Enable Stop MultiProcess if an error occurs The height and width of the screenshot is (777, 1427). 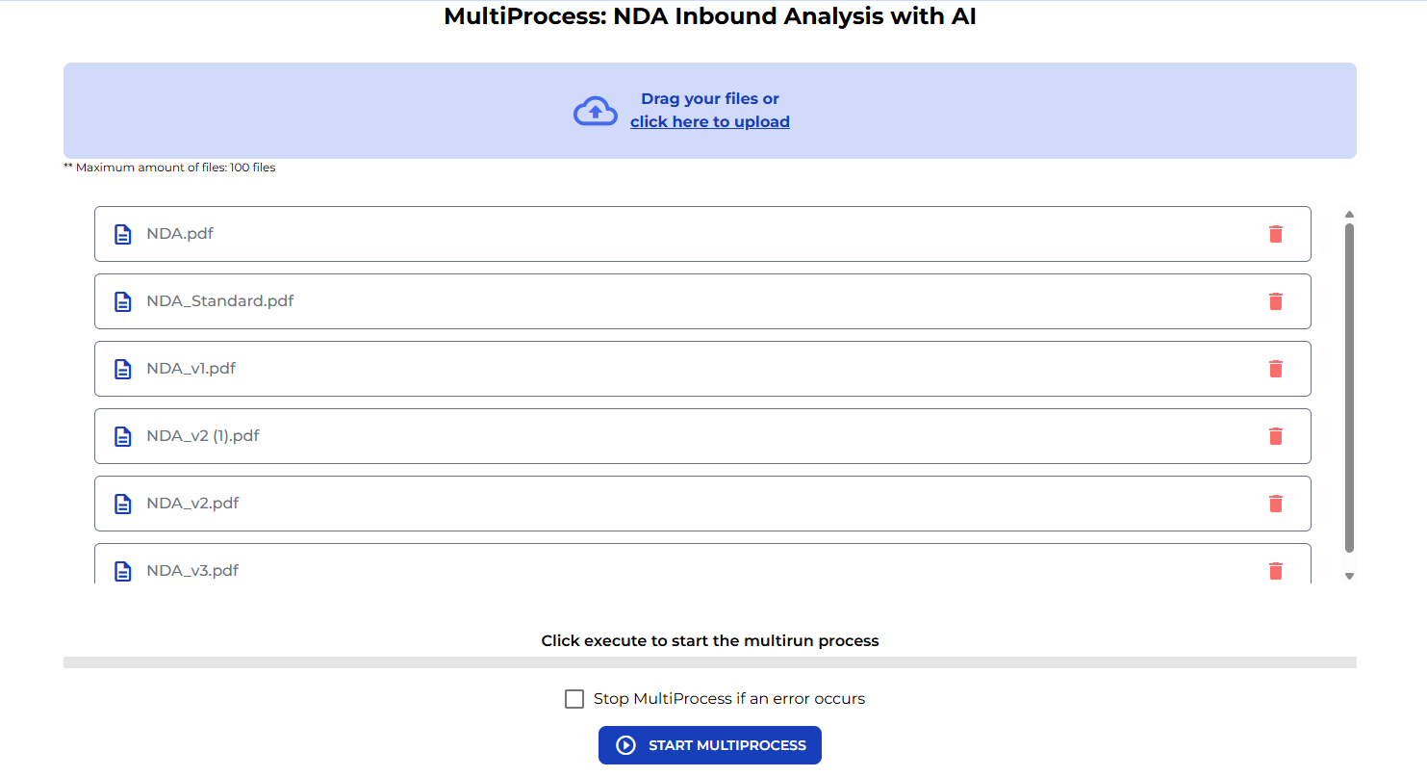(x=574, y=698)
